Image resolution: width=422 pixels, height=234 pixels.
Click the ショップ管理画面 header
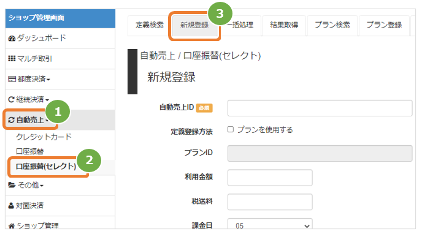[60, 18]
